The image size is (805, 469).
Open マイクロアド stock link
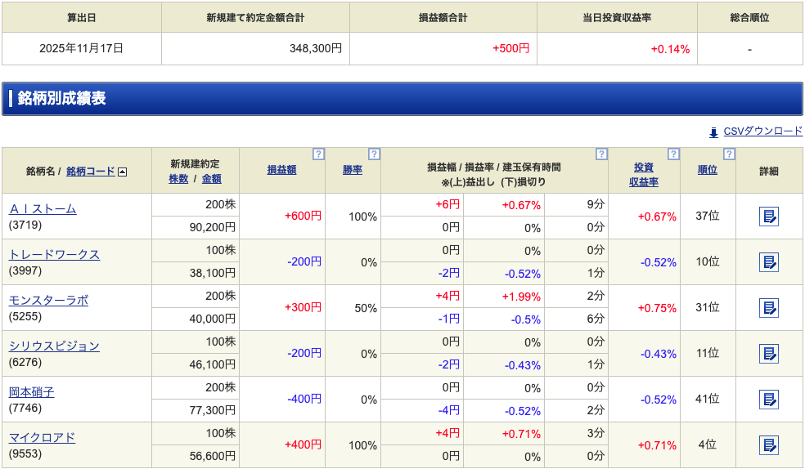click(x=42, y=437)
